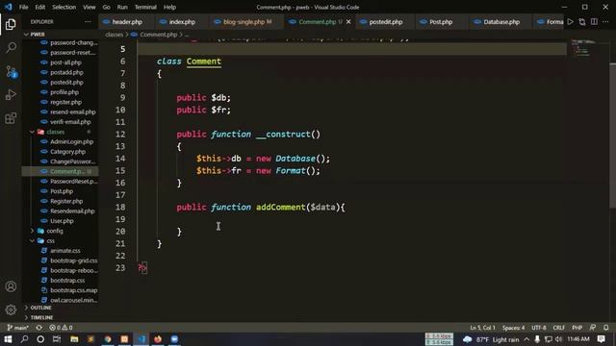
Task: Open Task View on taskbar
Action: pyautogui.click(x=57, y=339)
